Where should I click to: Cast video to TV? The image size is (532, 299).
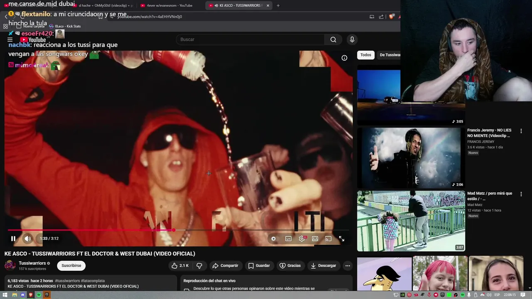point(328,239)
